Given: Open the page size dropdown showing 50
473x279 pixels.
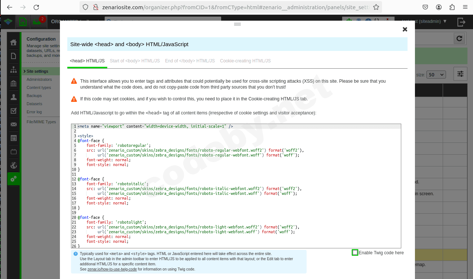Looking at the screenshot, I should point(436,75).
